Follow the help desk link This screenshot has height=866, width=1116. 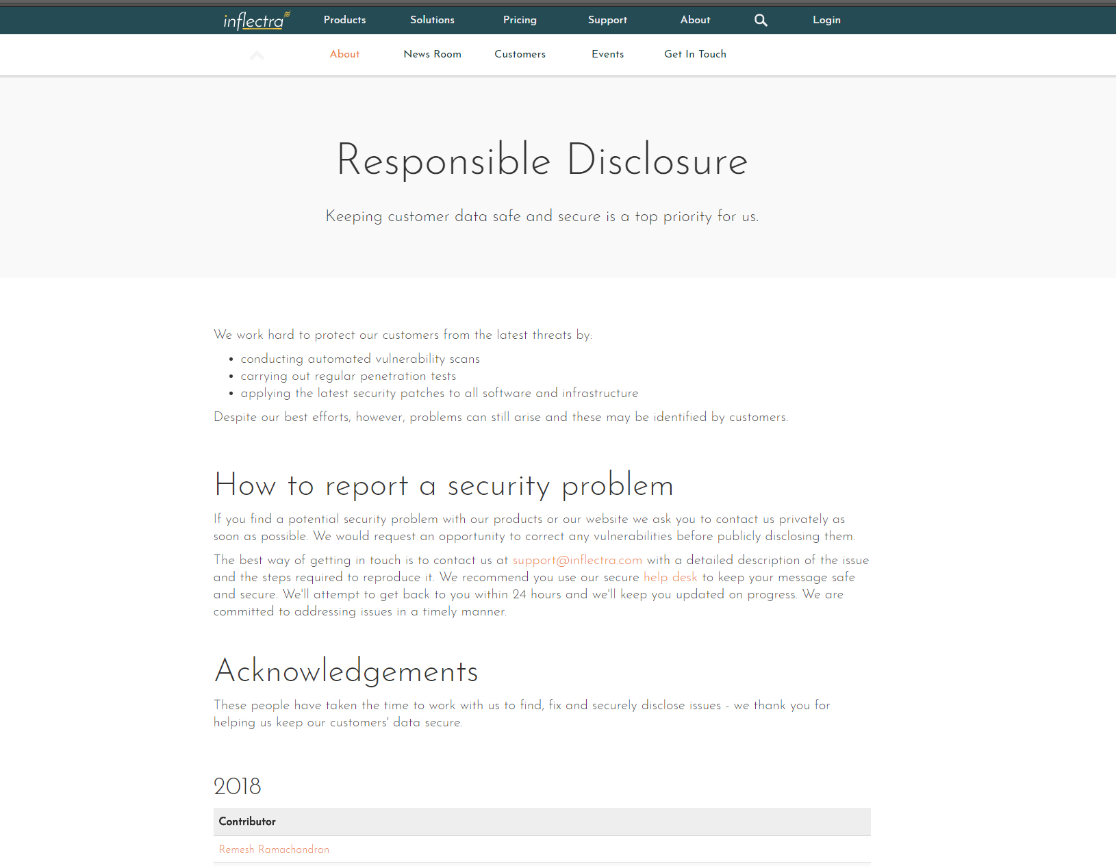pos(670,577)
